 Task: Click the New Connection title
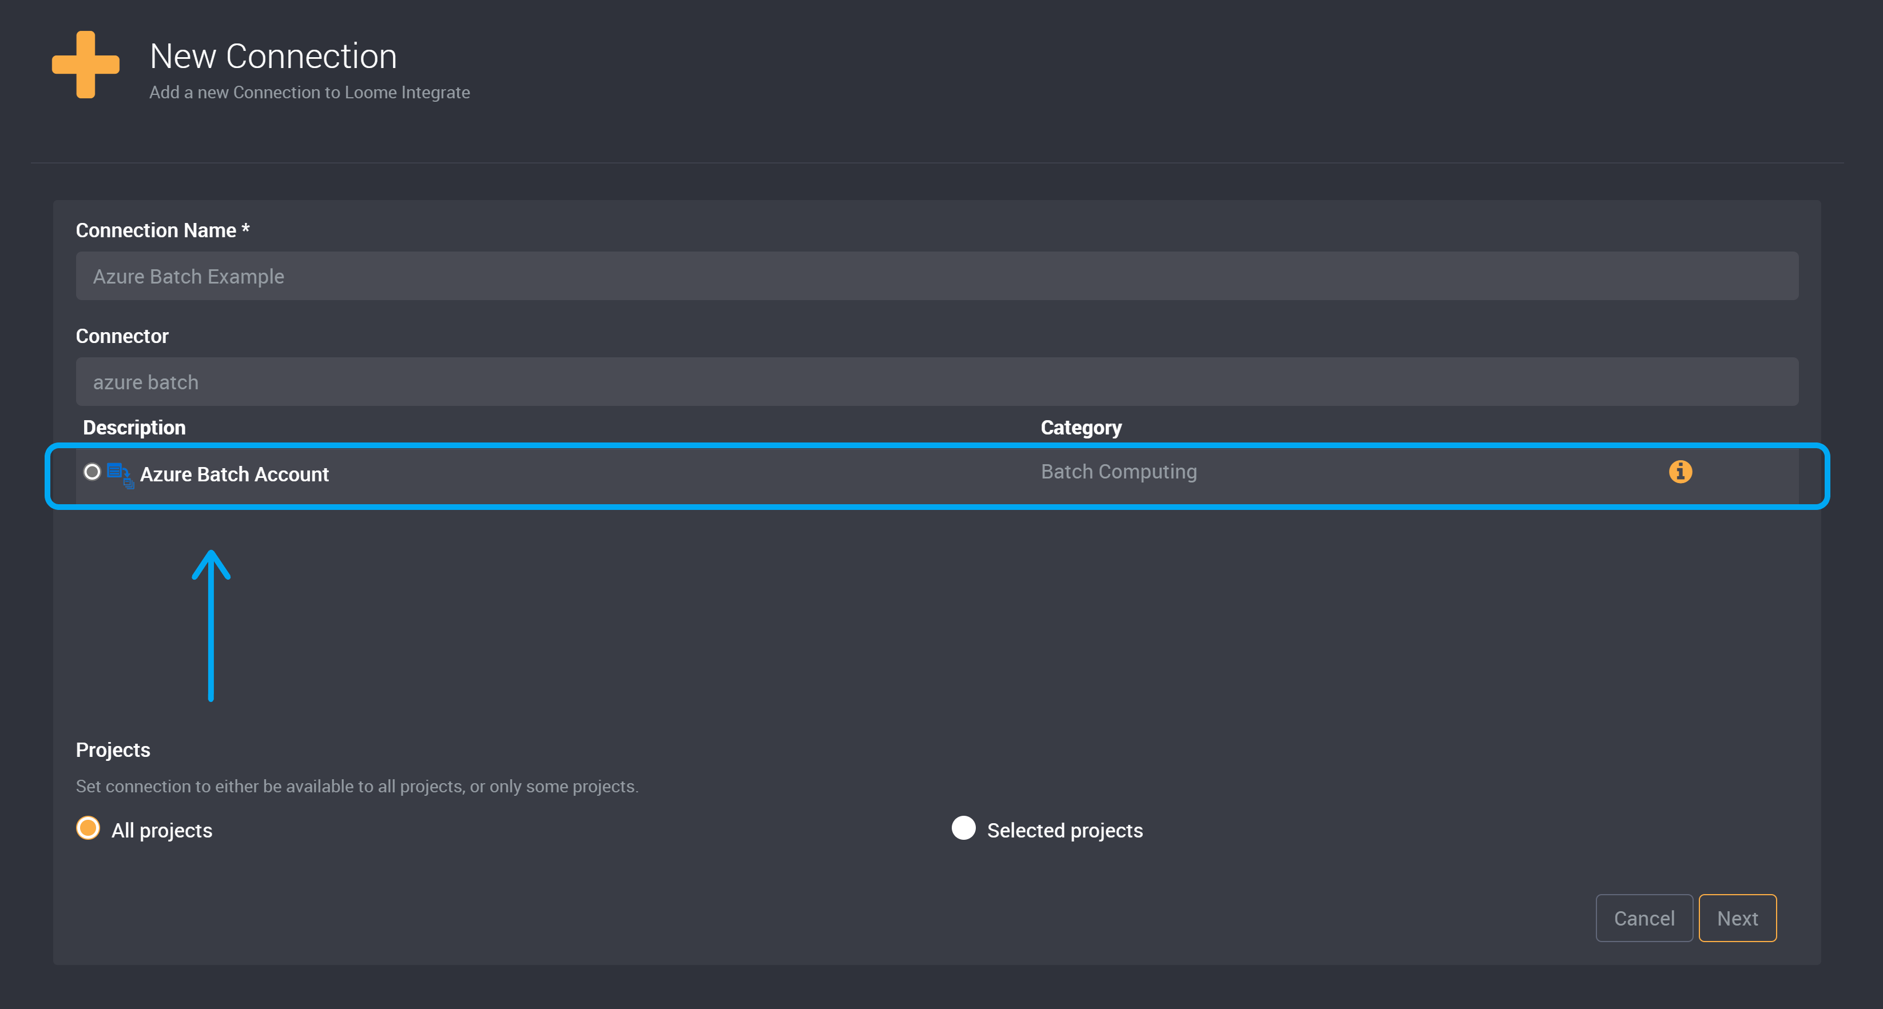coord(273,56)
